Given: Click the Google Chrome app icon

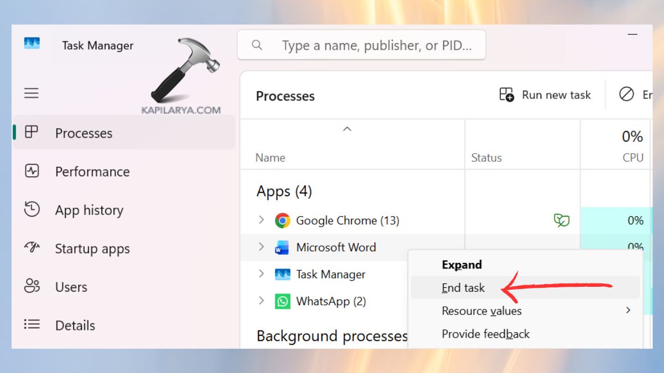Looking at the screenshot, I should coord(282,220).
